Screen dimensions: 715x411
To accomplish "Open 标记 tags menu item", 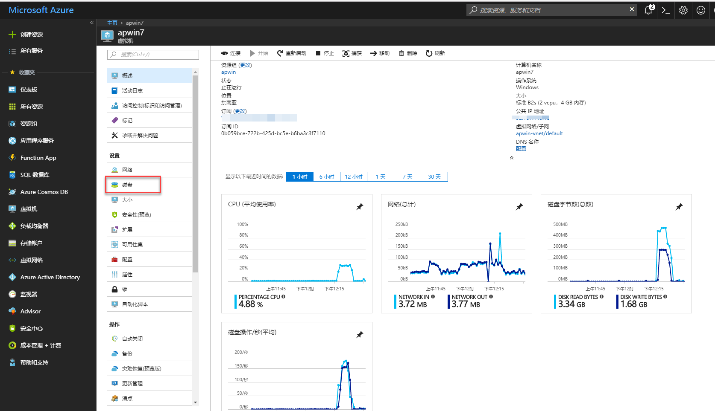I will [x=149, y=120].
